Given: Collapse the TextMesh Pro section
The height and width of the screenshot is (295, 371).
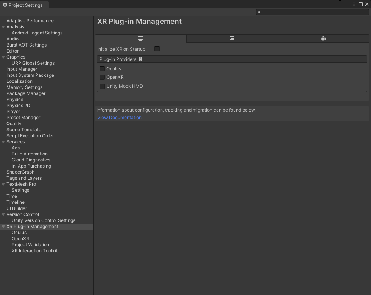Looking at the screenshot, I should (x=3, y=185).
